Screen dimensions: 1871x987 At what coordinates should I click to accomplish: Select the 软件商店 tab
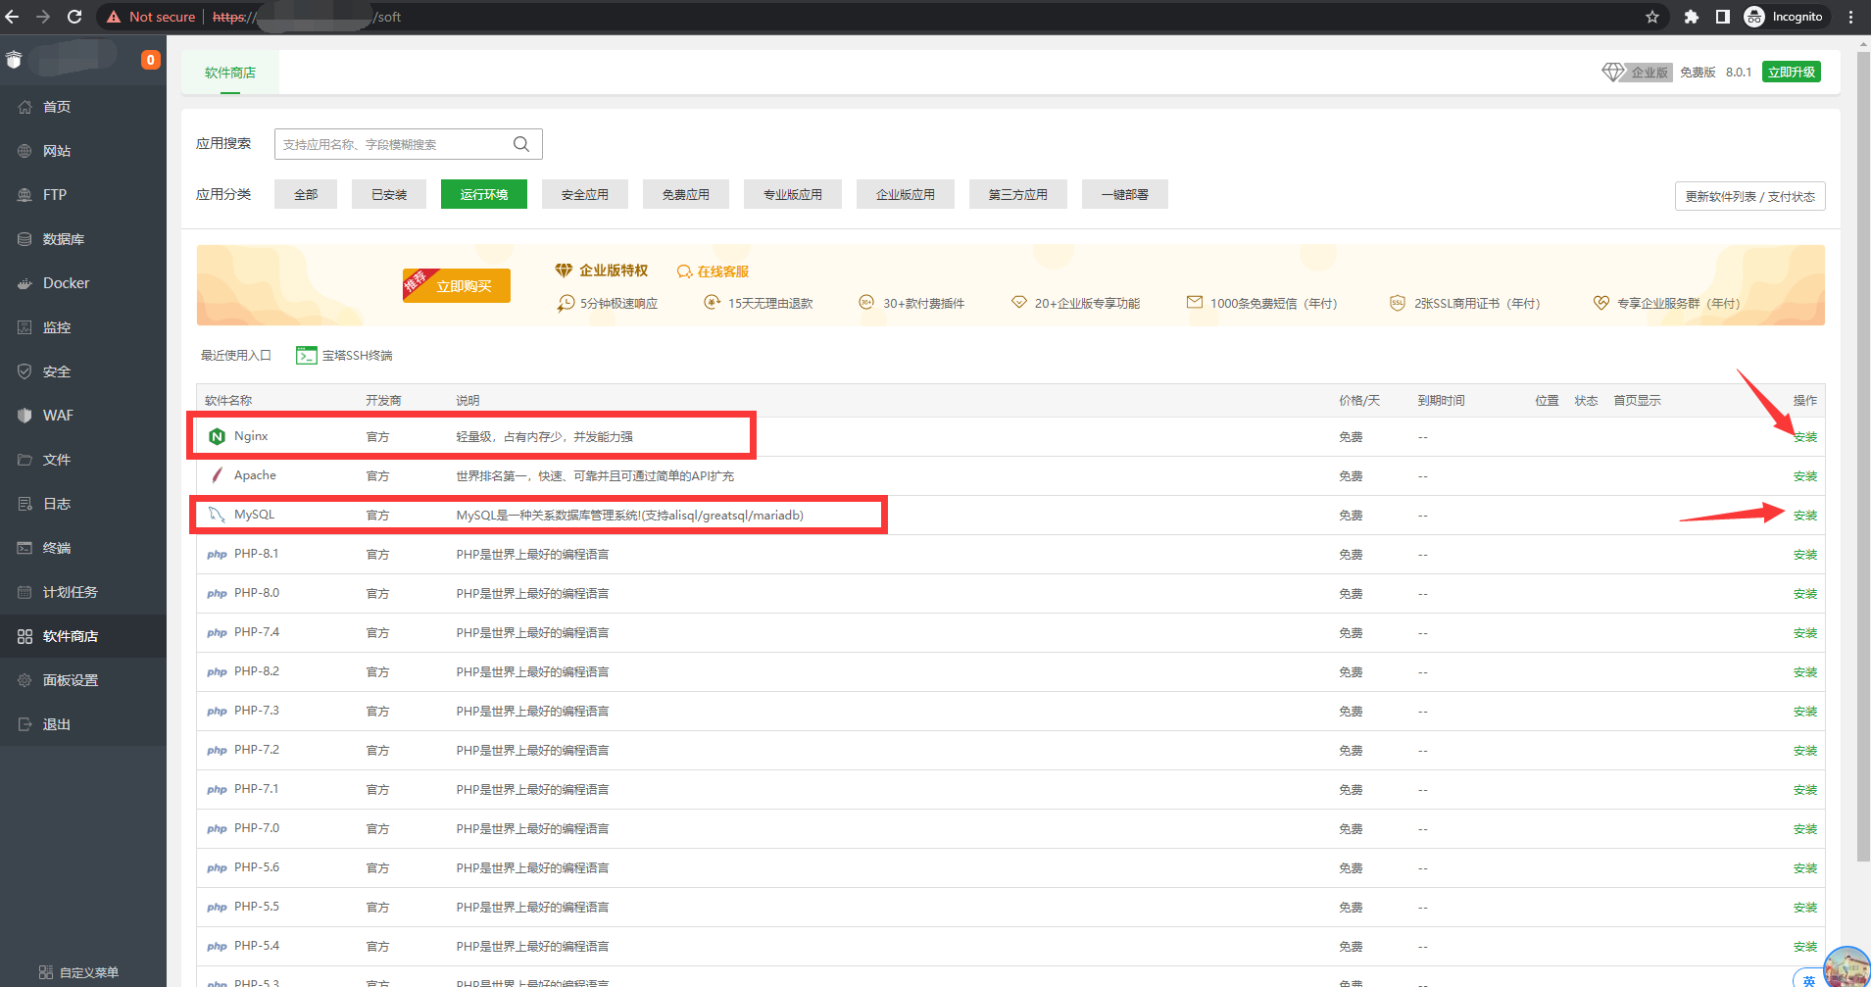pos(230,73)
